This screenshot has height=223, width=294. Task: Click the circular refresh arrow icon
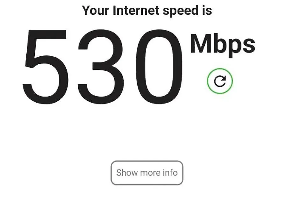click(x=220, y=81)
